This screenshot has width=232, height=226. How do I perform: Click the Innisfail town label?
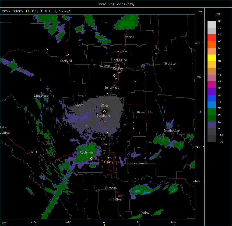click(x=112, y=88)
